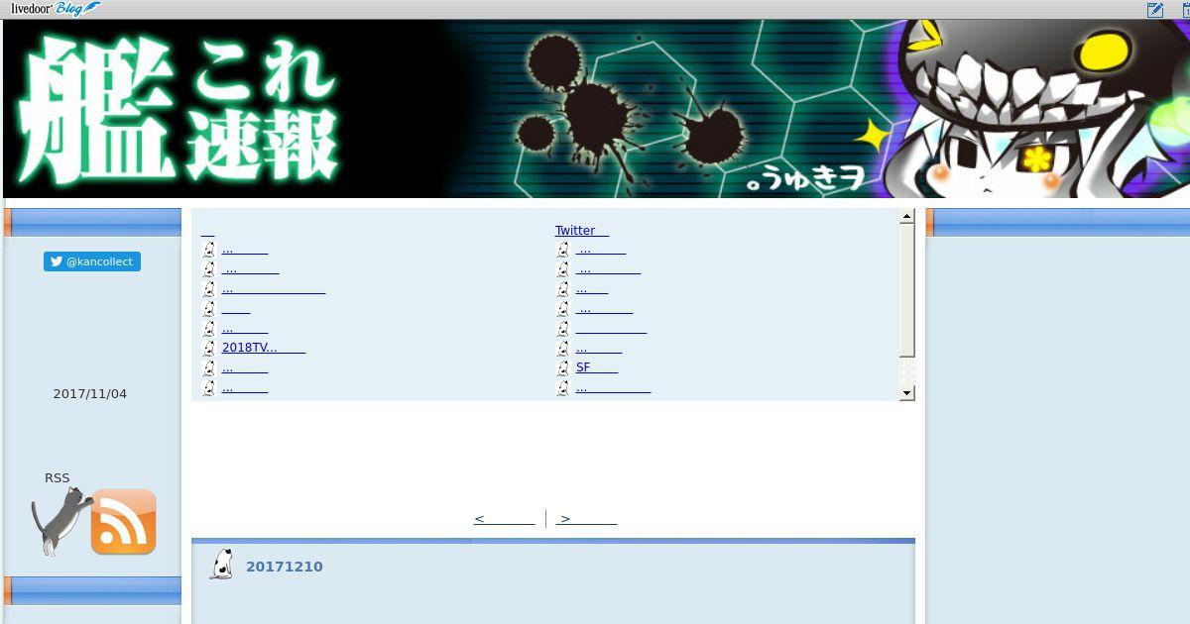1190x624 pixels.
Task: Select the 2017/11/04 date text
Action: coord(90,394)
